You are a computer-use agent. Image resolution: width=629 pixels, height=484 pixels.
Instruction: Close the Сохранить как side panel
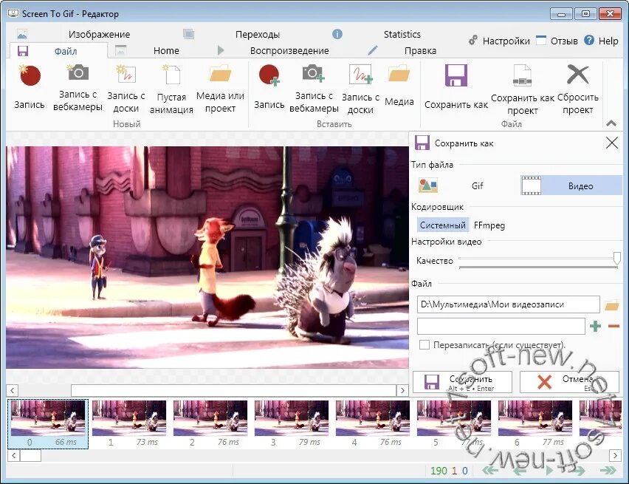612,143
